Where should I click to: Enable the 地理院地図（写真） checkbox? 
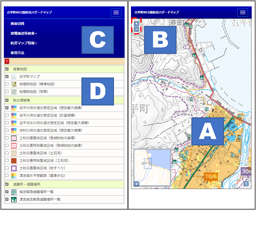point(7,92)
